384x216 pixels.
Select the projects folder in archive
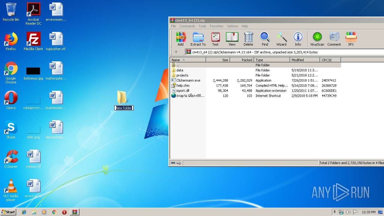pyautogui.click(x=256, y=75)
